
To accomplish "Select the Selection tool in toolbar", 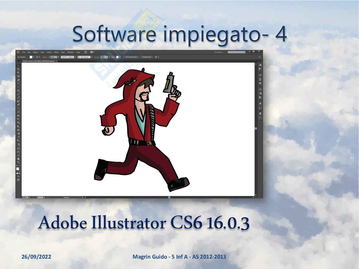I will coord(18,65).
